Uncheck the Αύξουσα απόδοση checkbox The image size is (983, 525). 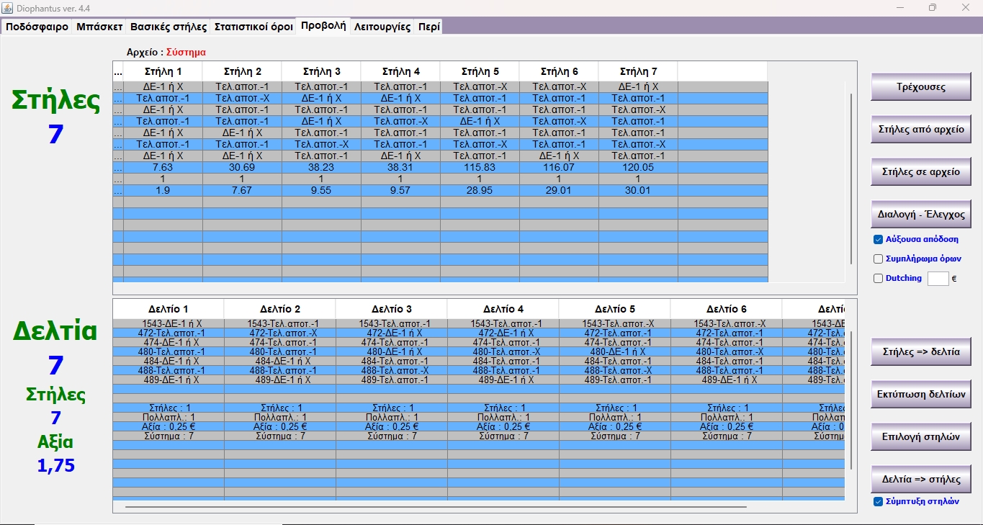pyautogui.click(x=878, y=240)
